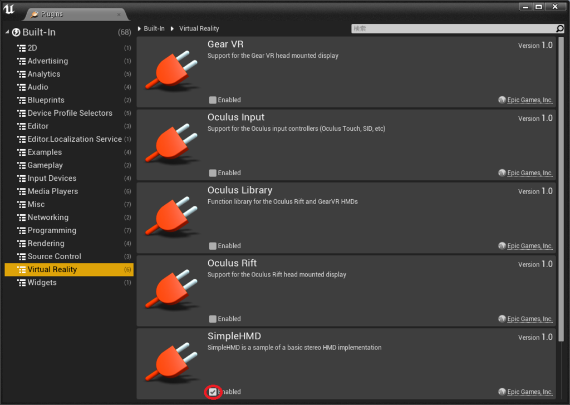The height and width of the screenshot is (405, 570).
Task: Click the Oculus Rift plug thumbnail
Action: (172, 289)
